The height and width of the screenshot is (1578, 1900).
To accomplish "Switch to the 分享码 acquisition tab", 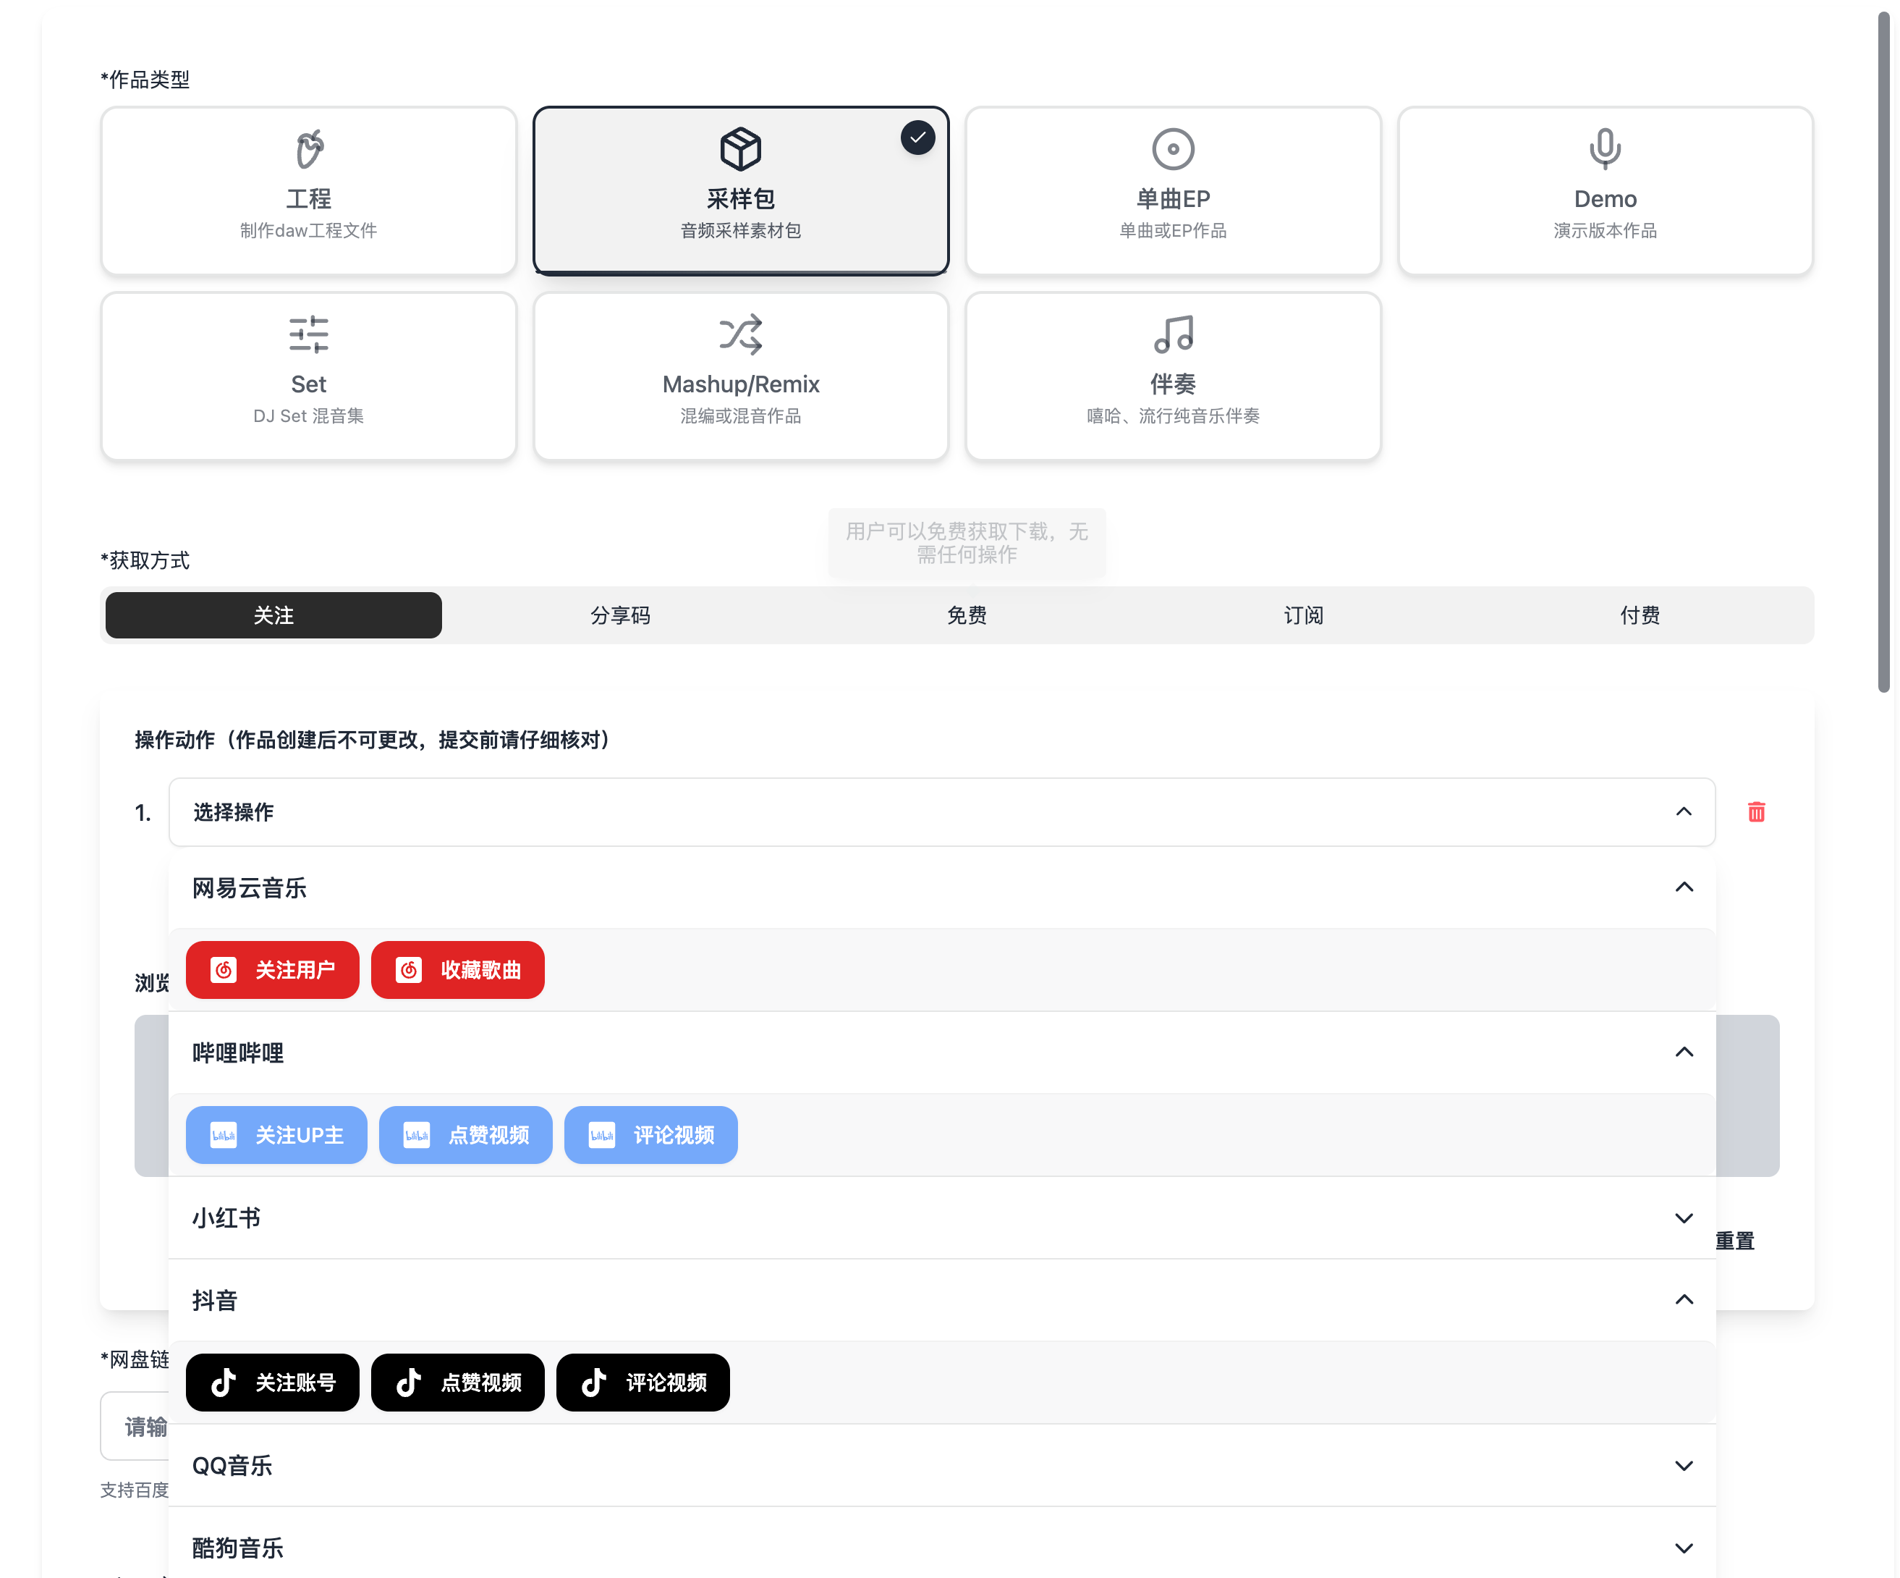I will click(x=620, y=615).
